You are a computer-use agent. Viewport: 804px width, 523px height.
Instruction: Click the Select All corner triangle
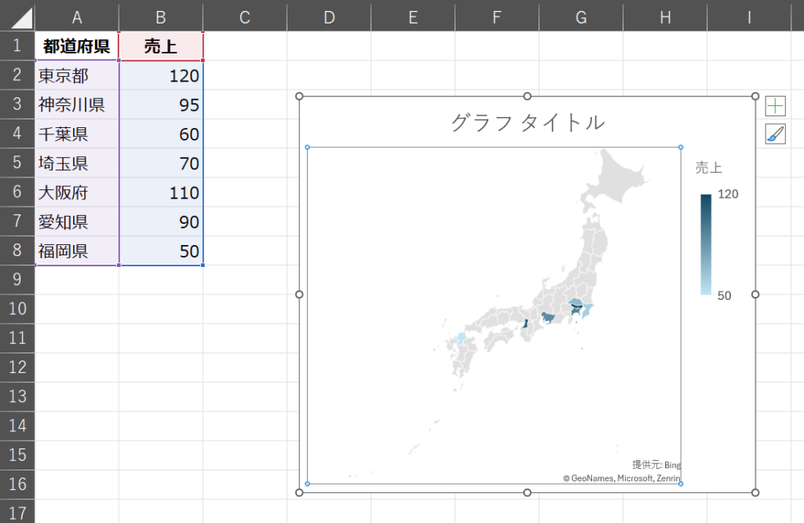(x=17, y=16)
